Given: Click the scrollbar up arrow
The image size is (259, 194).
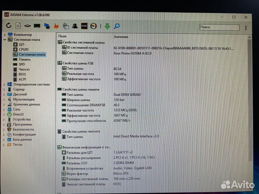Looking at the screenshot, I should click(x=249, y=37).
